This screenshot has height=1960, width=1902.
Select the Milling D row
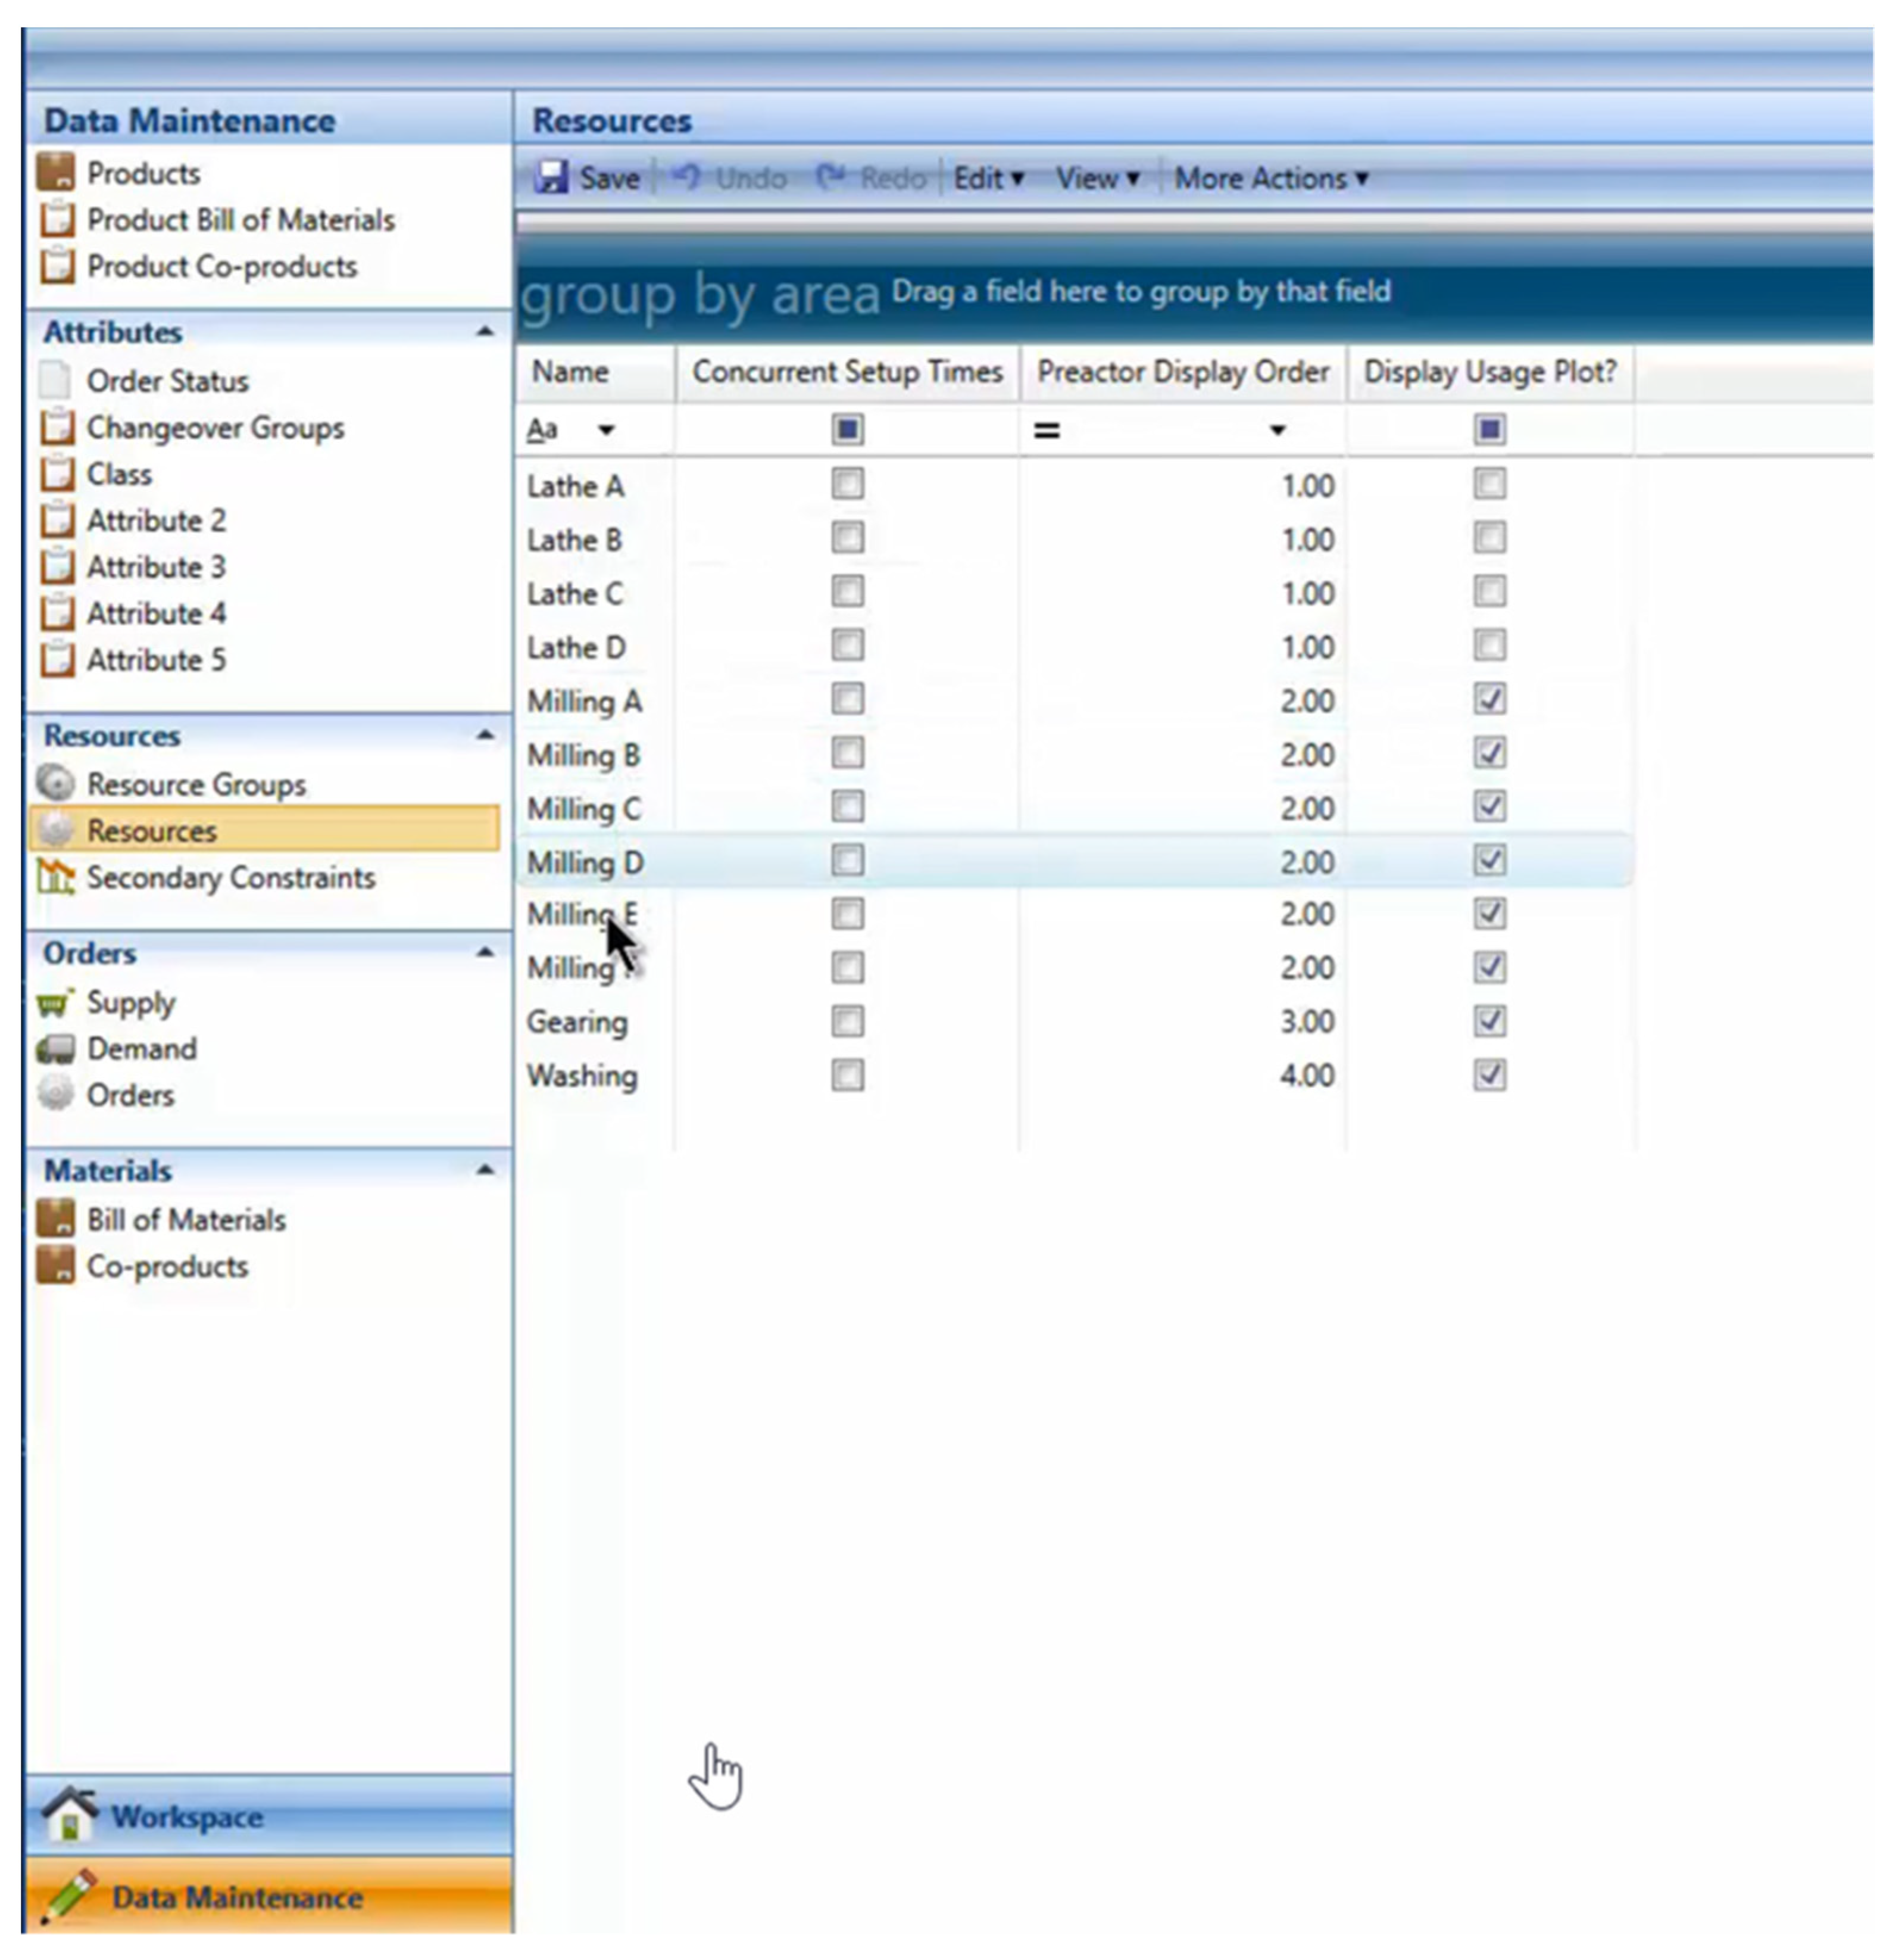pos(585,861)
